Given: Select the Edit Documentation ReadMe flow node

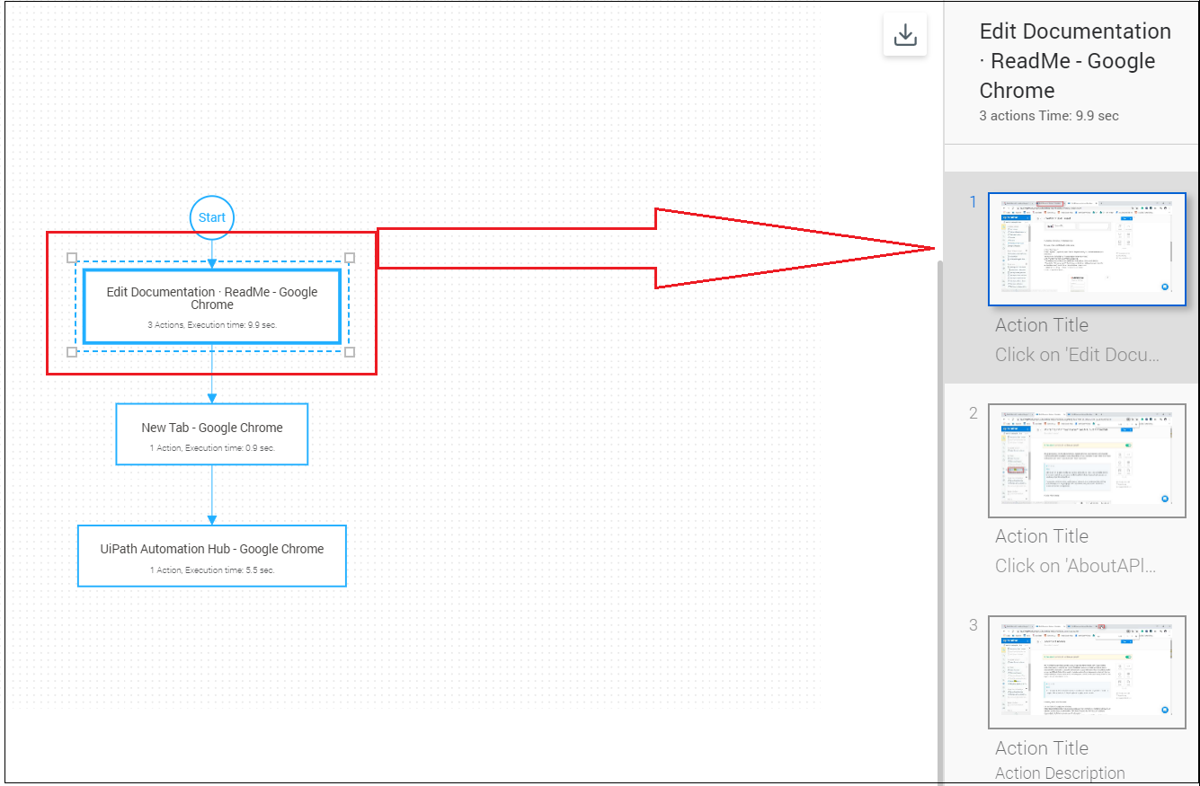Looking at the screenshot, I should [x=212, y=306].
